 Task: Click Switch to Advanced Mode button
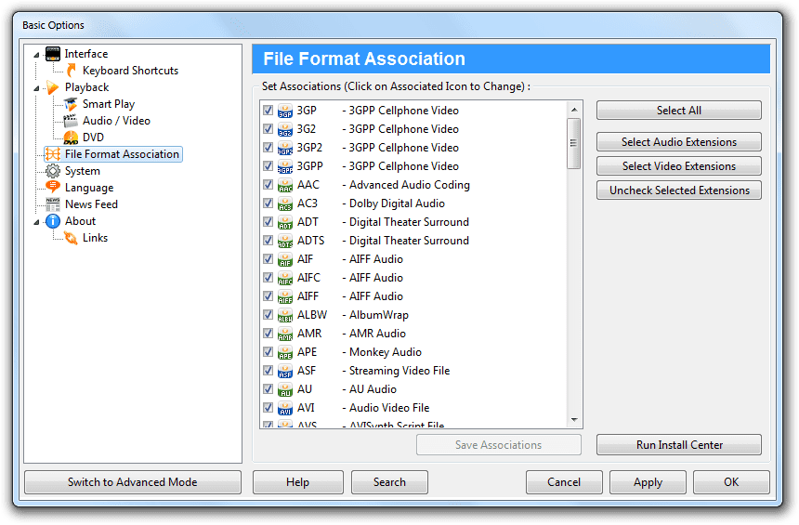click(133, 482)
